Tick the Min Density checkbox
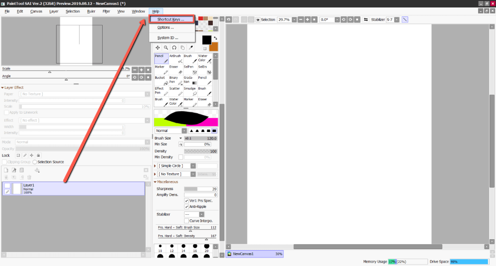Image resolution: width=496 pixels, height=266 pixels. coord(181,157)
